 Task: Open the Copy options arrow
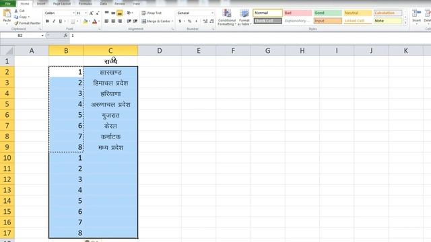[29, 17]
